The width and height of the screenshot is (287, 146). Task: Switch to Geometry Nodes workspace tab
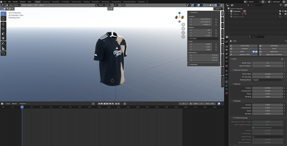pyautogui.click(x=129, y=2)
